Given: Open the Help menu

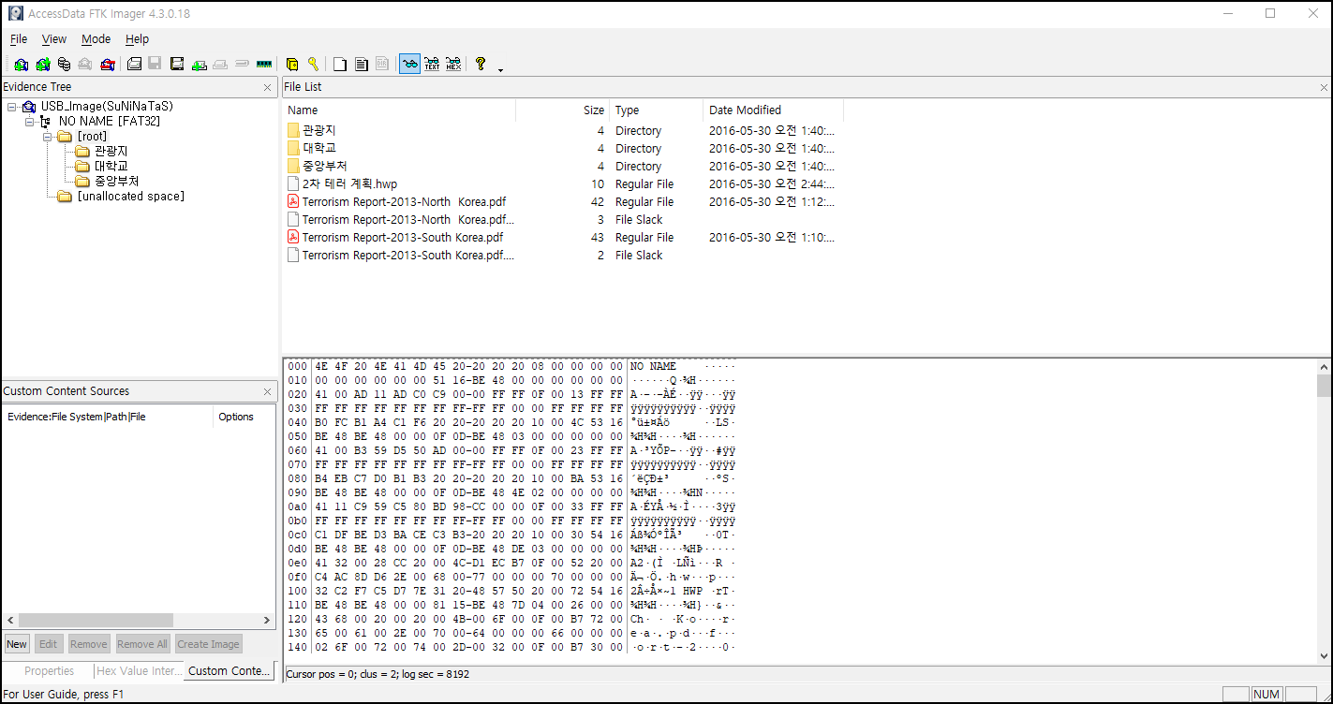Looking at the screenshot, I should tap(137, 39).
